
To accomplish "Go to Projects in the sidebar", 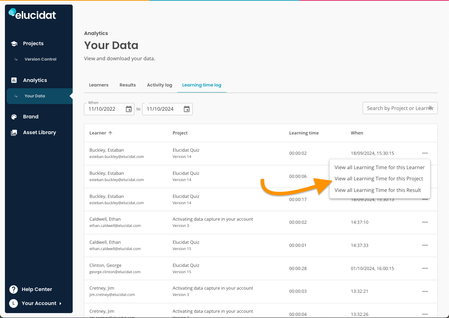I will pyautogui.click(x=33, y=44).
